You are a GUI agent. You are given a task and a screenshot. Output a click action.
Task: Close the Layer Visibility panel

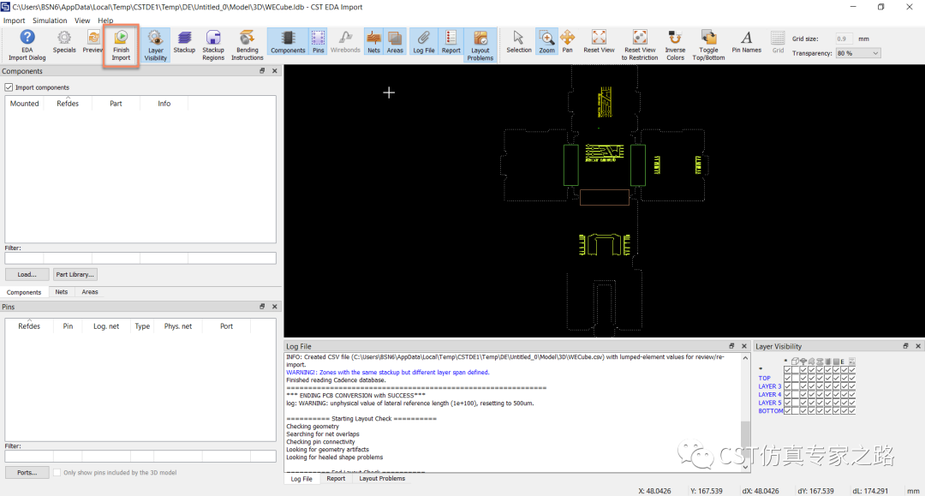(918, 346)
